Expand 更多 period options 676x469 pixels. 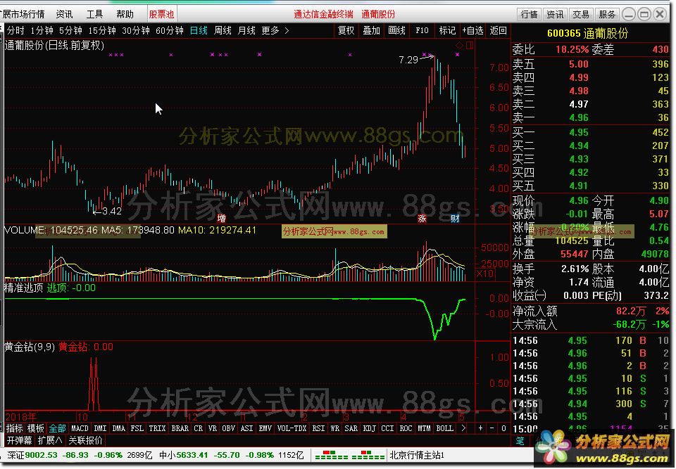(x=275, y=30)
